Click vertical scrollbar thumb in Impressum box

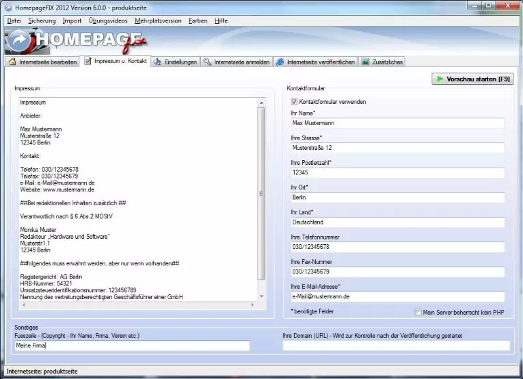(261, 194)
